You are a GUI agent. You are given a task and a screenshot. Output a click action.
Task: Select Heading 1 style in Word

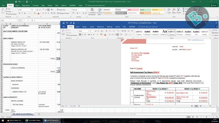click(x=188, y=33)
